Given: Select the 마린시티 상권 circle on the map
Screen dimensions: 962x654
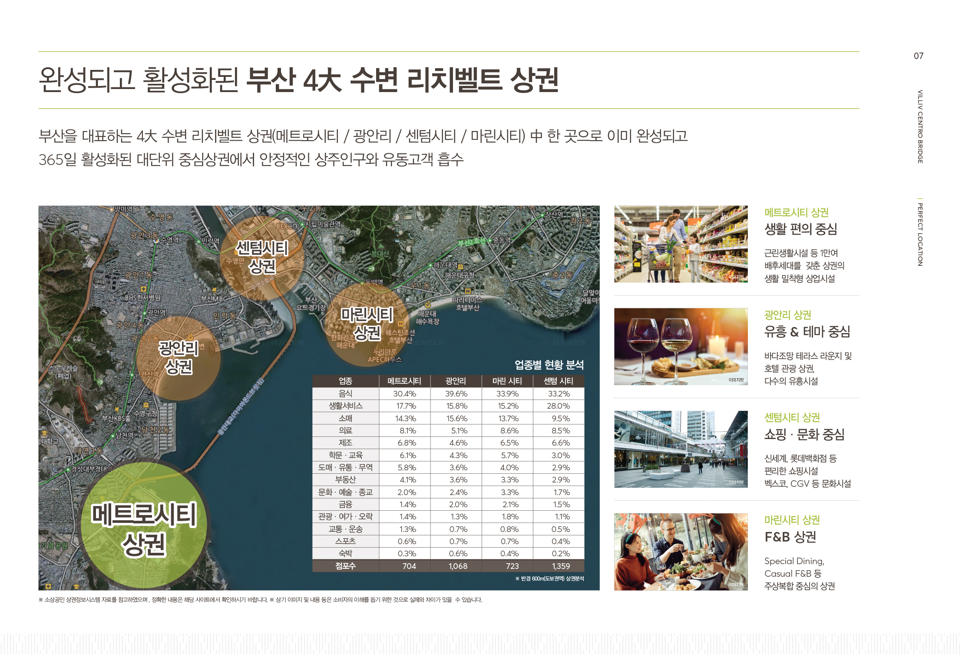Looking at the screenshot, I should [x=367, y=324].
